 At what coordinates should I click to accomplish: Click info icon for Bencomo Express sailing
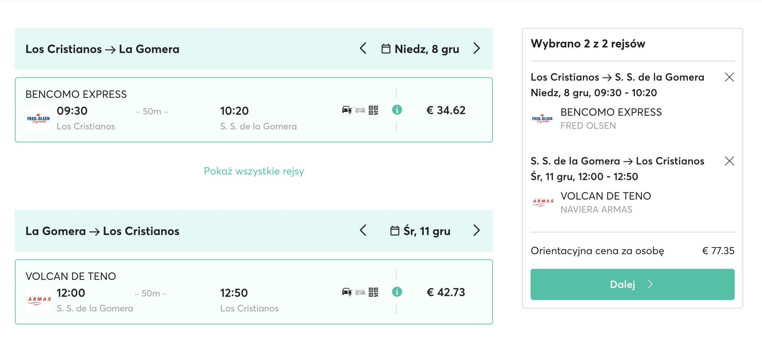click(x=397, y=110)
